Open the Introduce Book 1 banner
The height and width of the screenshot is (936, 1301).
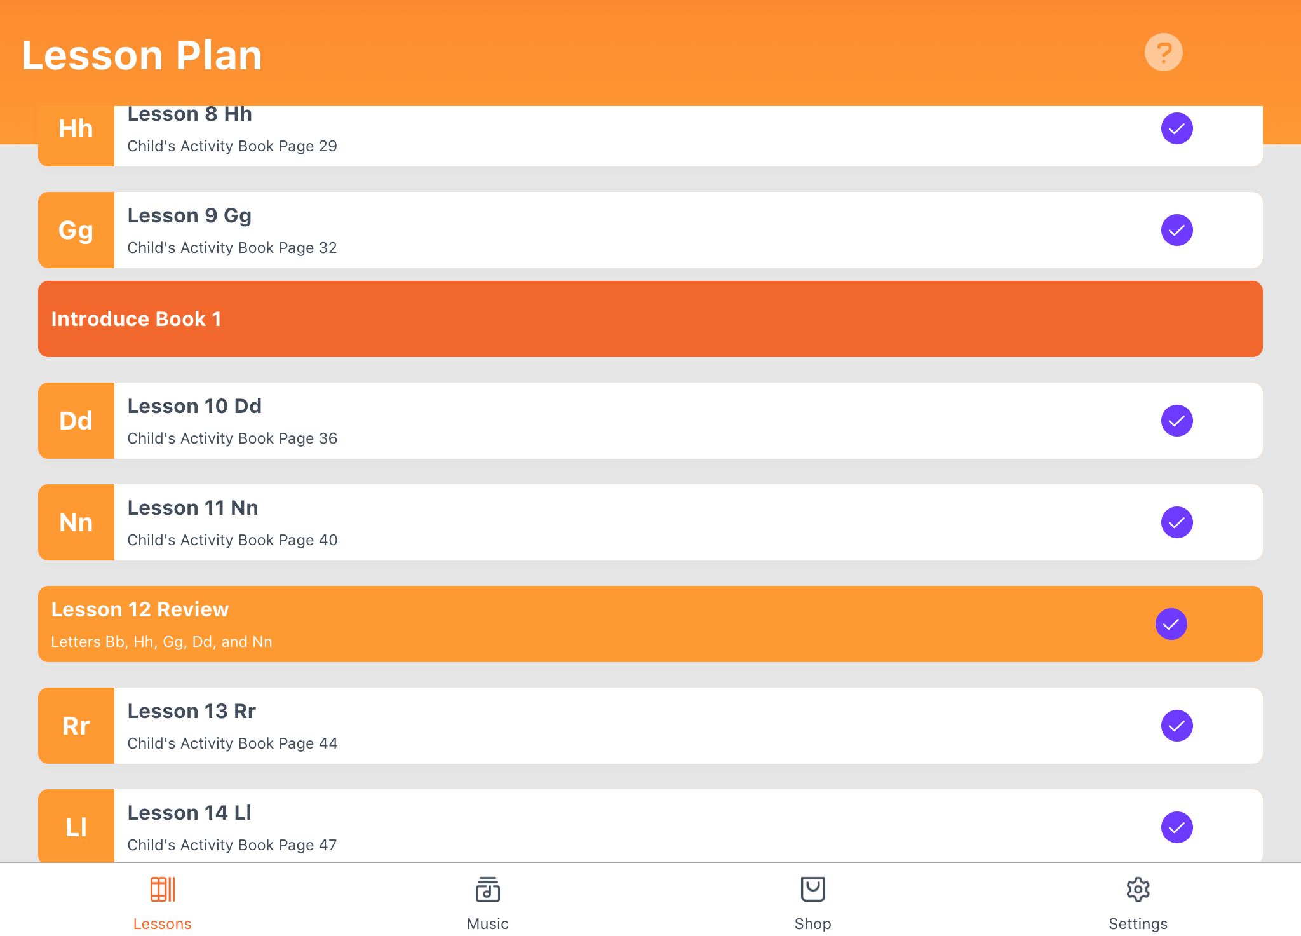(650, 319)
